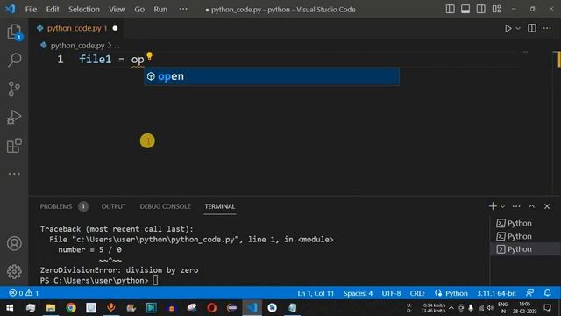The height and width of the screenshot is (316, 561).
Task: Select the first Python terminal entry
Action: 525,223
